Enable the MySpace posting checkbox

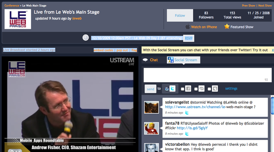coord(210,89)
